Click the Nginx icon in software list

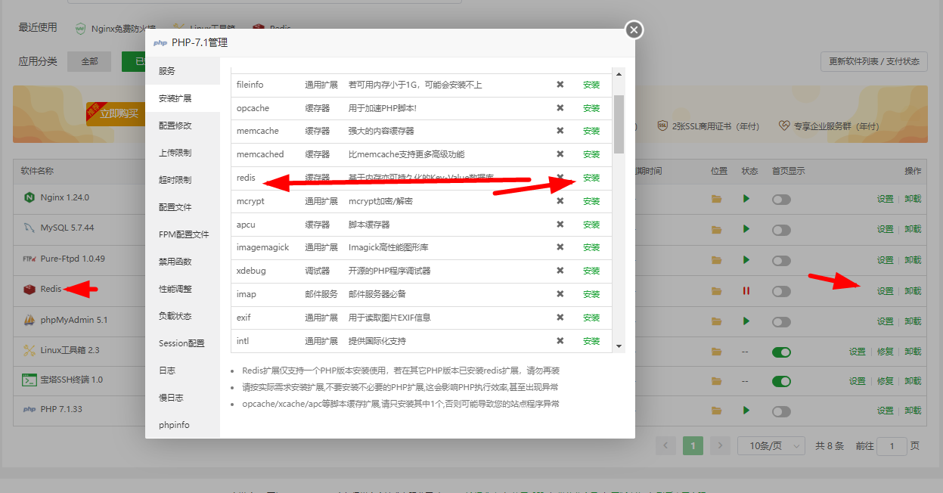[x=29, y=198]
